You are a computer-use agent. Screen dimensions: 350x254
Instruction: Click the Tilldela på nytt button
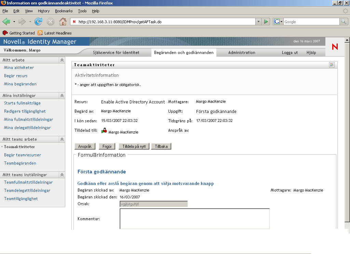pos(134,146)
